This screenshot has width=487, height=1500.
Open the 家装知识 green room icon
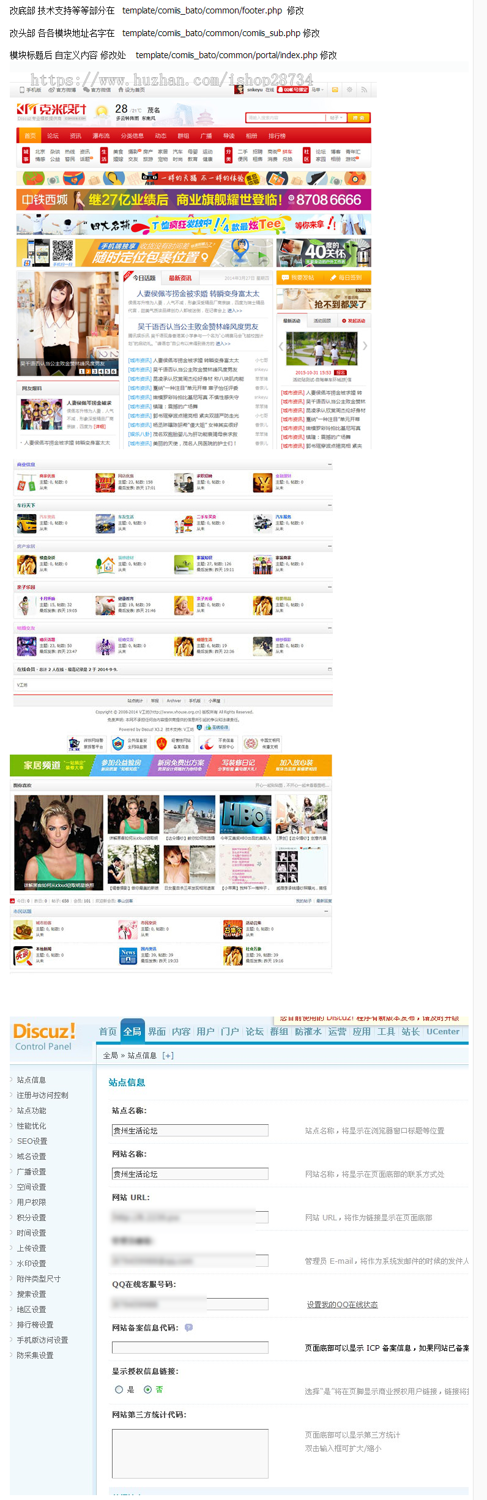click(184, 565)
